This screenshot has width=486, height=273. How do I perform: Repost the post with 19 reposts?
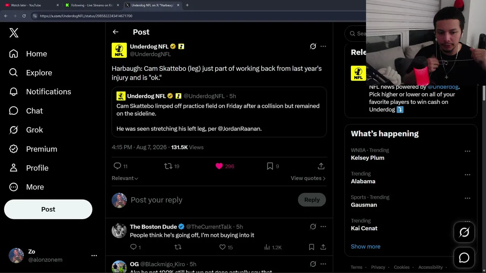click(x=171, y=166)
